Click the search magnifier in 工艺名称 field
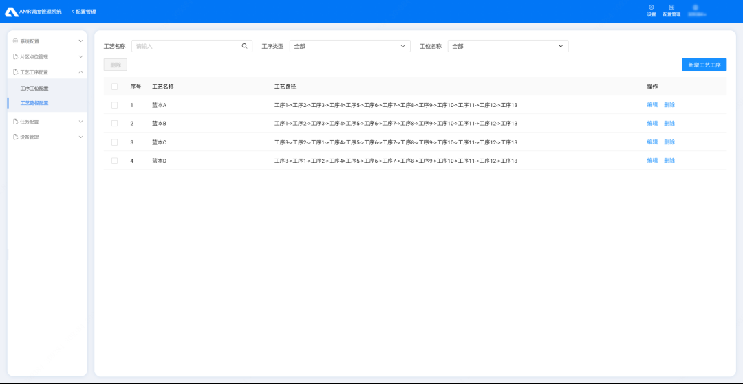 (244, 46)
